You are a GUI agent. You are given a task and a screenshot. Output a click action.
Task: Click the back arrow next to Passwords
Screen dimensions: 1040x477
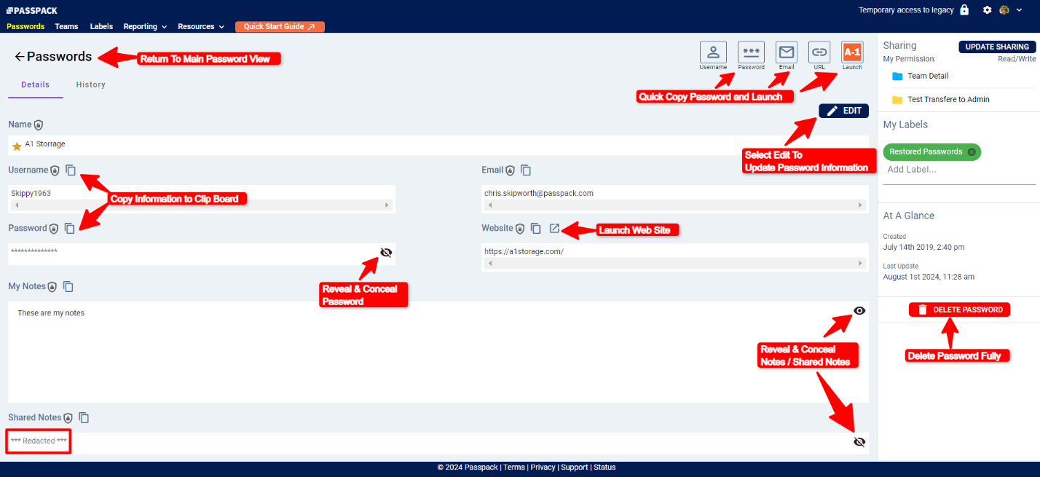pos(20,57)
